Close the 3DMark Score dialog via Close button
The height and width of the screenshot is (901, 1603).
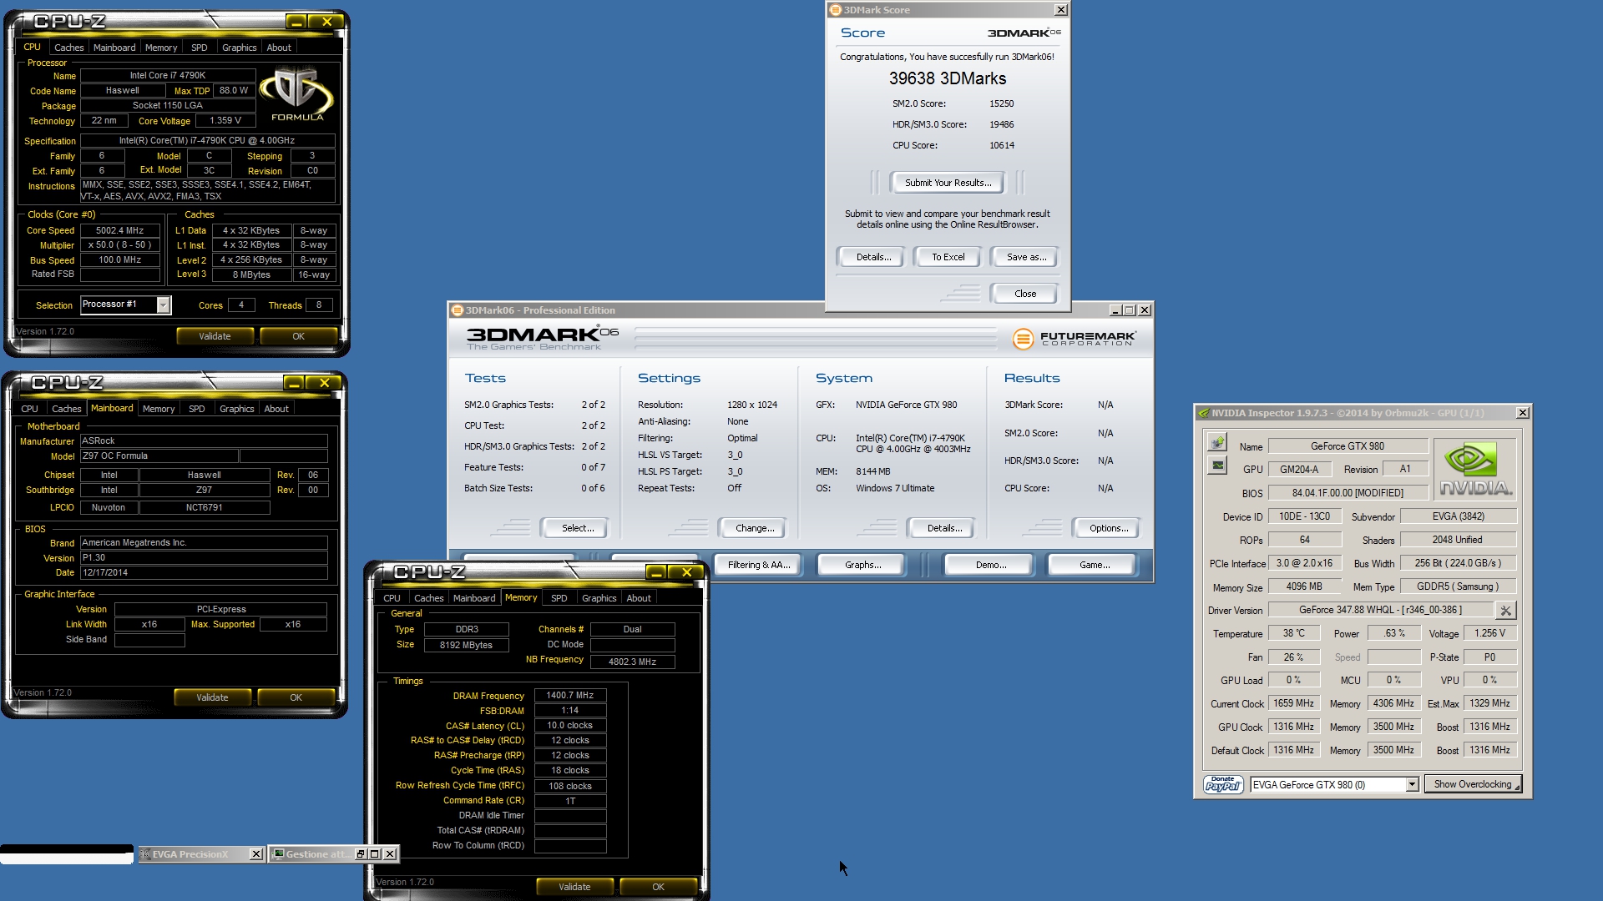(x=1025, y=294)
